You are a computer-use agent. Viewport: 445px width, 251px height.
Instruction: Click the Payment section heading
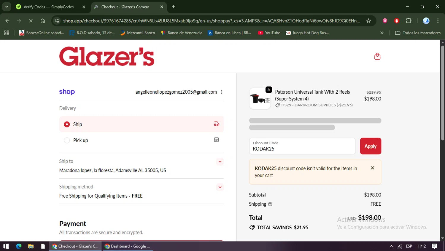pos(73,224)
